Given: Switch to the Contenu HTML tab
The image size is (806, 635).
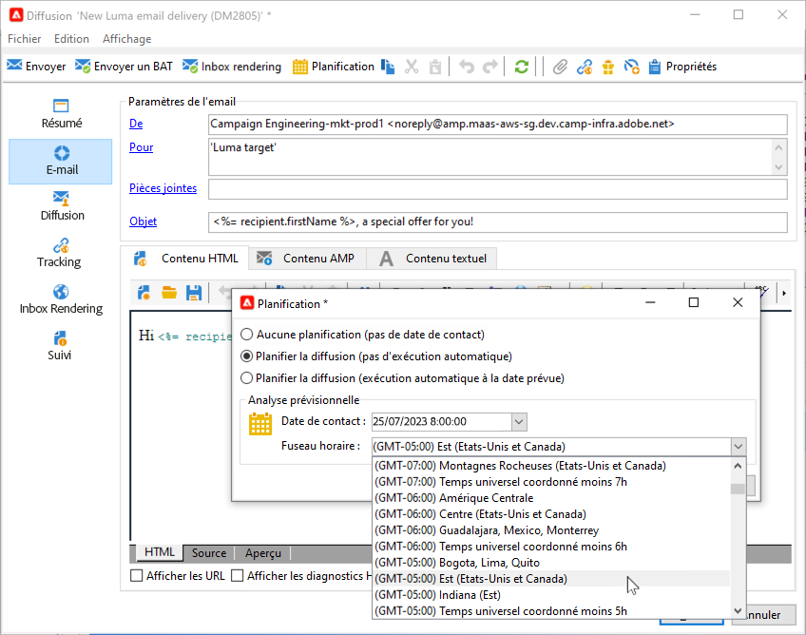Looking at the screenshot, I should click(185, 259).
